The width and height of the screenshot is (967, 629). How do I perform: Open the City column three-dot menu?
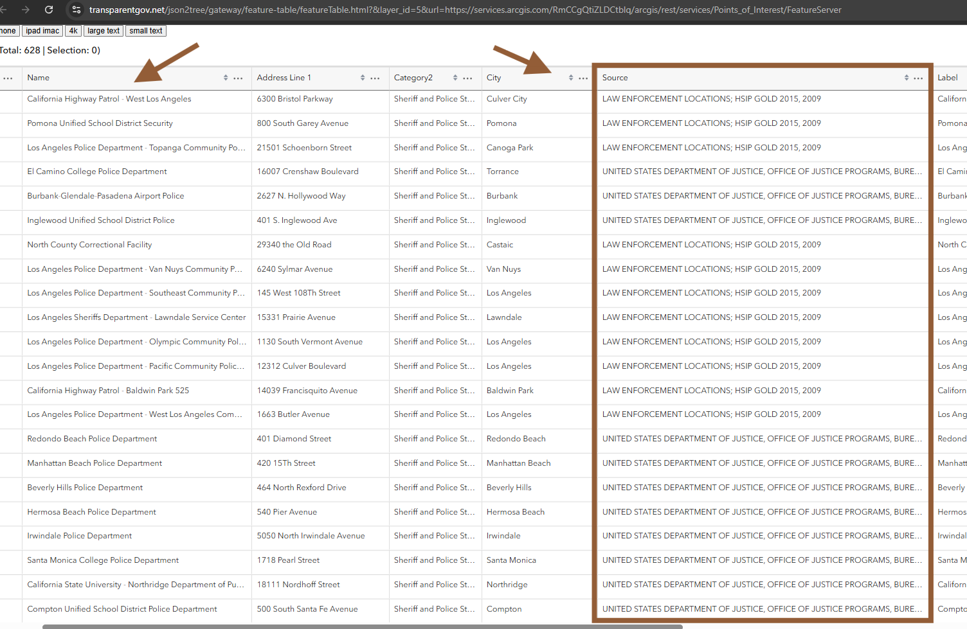(x=583, y=78)
